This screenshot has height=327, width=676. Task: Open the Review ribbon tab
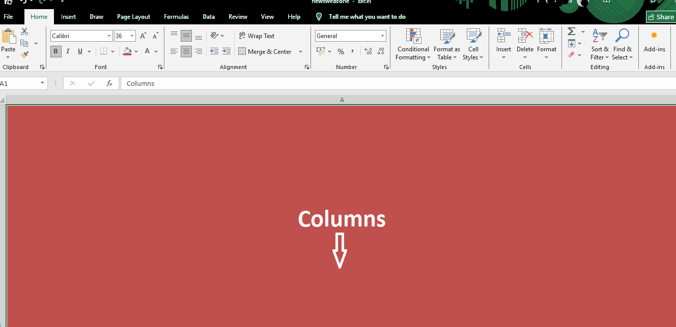pyautogui.click(x=238, y=16)
